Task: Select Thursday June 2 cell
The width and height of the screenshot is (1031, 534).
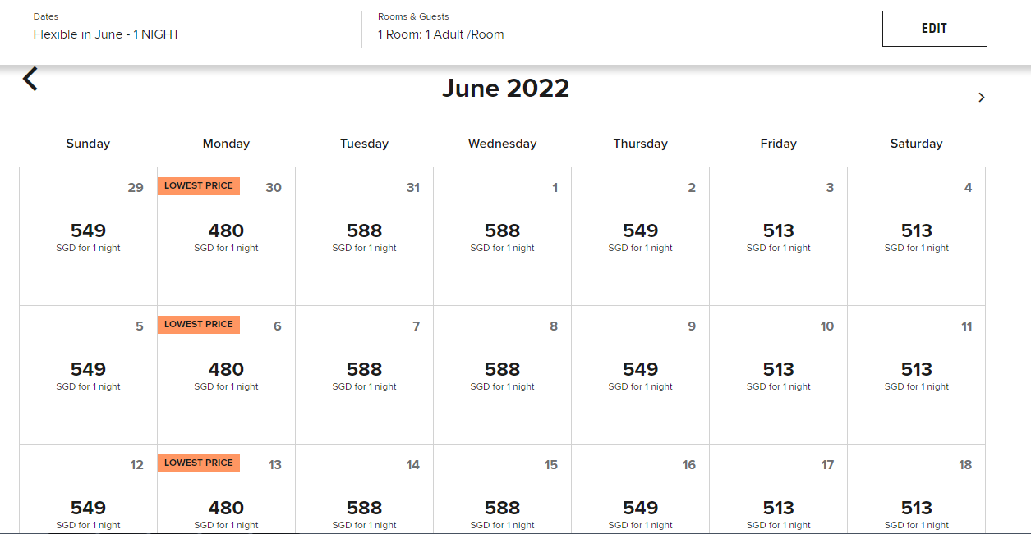Action: [x=640, y=236]
